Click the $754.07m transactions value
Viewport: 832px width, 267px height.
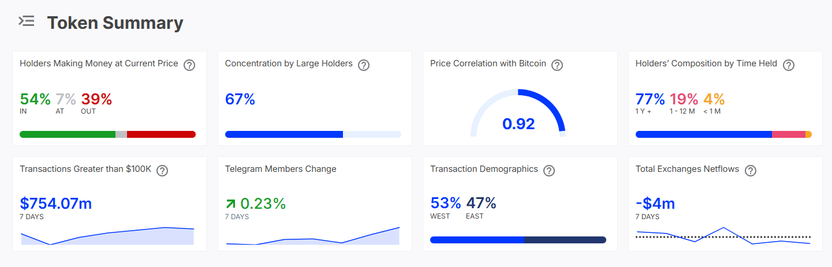(56, 204)
